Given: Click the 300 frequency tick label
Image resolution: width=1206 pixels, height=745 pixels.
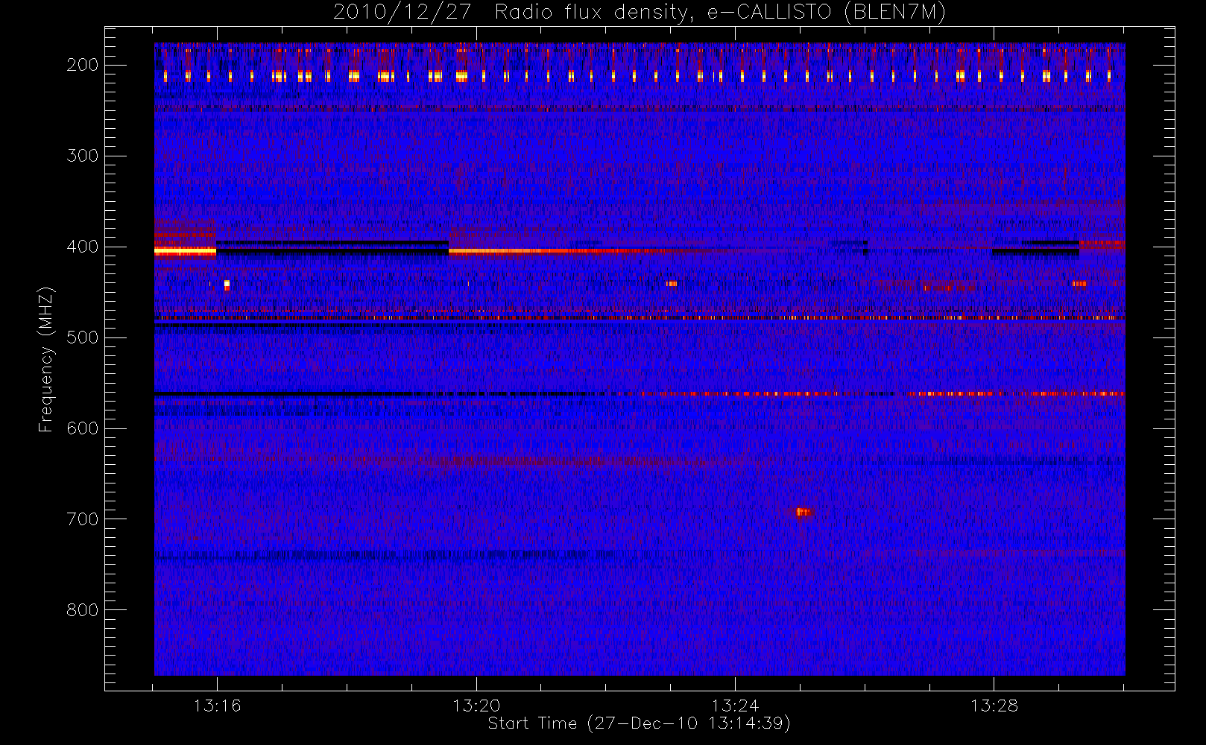Looking at the screenshot, I should click(82, 156).
